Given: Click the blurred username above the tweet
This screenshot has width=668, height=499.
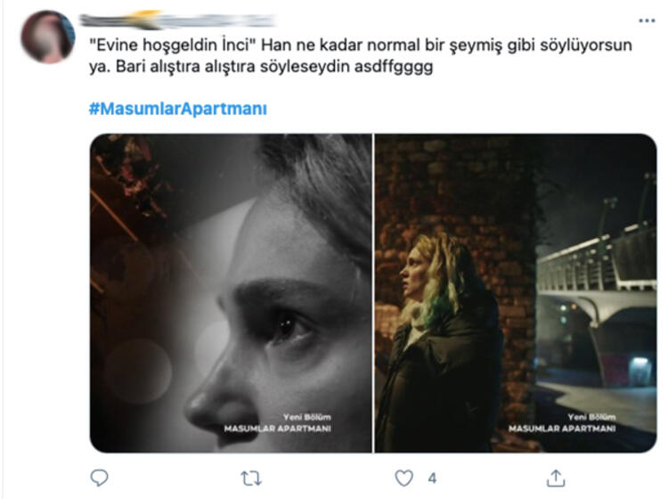Looking at the screenshot, I should tap(177, 20).
